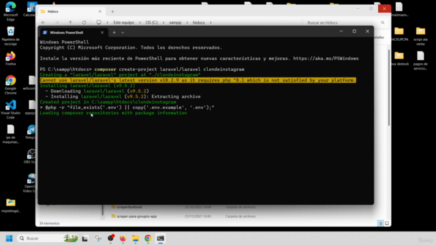436x245 pixels.
Task: Open Task View in taskbar
Action: click(84, 238)
